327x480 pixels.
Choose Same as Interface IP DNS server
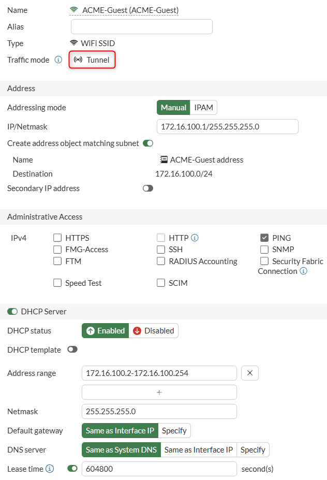pos(199,449)
